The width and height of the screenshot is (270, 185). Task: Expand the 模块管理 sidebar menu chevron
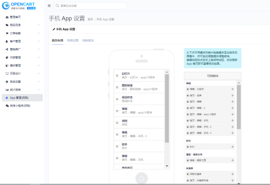(x=39, y=65)
